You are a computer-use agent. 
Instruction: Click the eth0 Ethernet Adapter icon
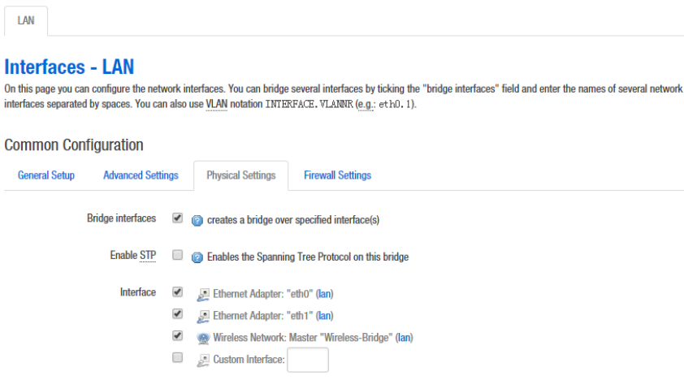pos(203,294)
